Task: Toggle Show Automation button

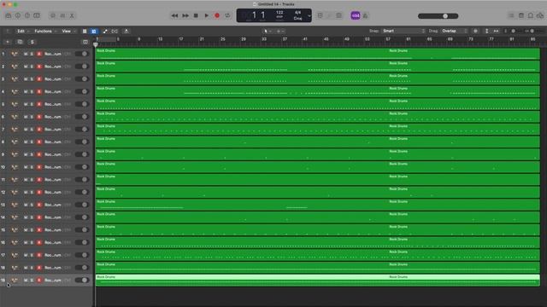Action: click(105, 32)
